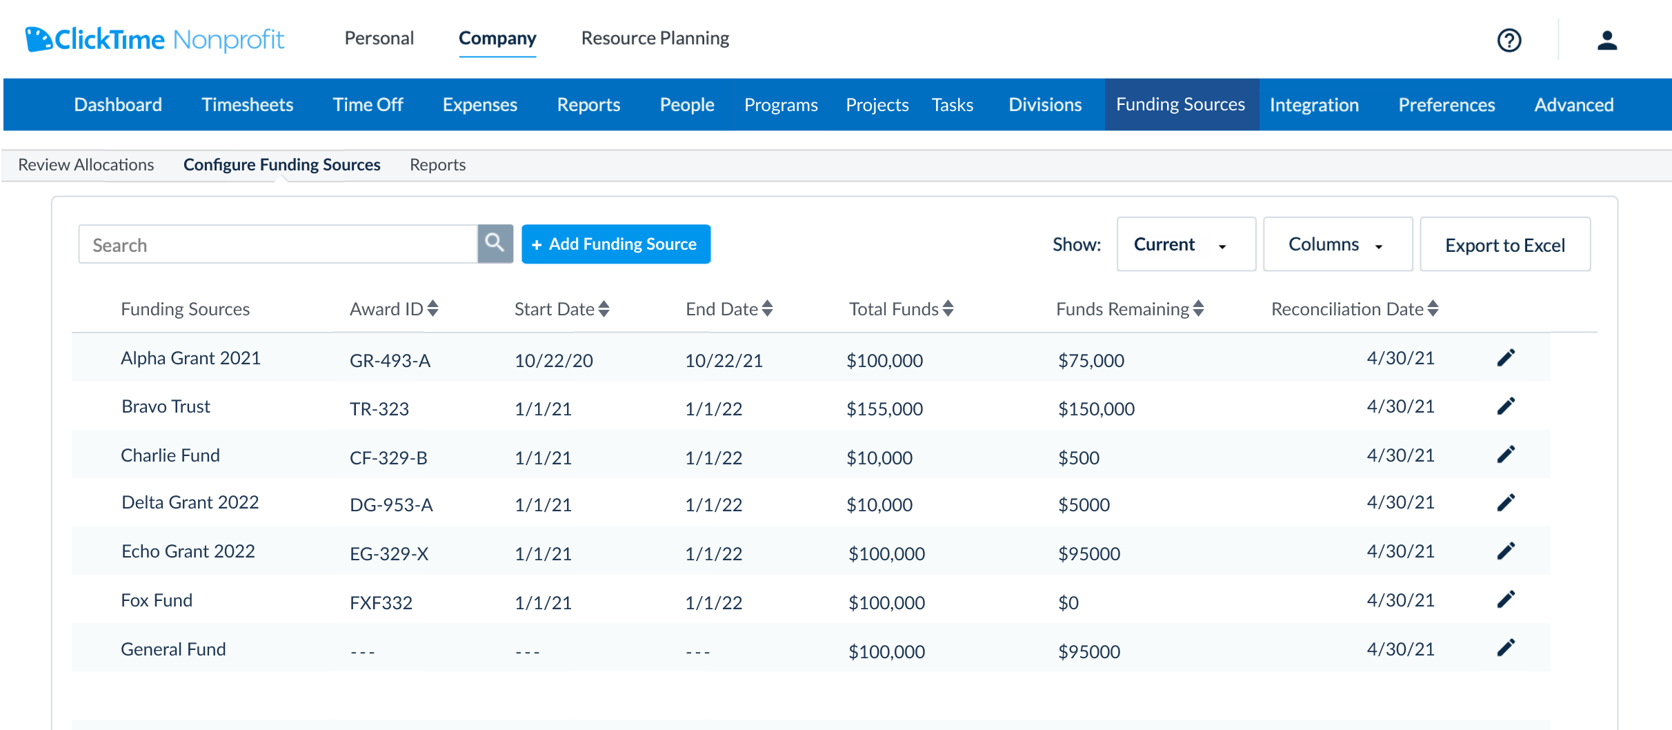Go to the Timesheets menu

247,104
